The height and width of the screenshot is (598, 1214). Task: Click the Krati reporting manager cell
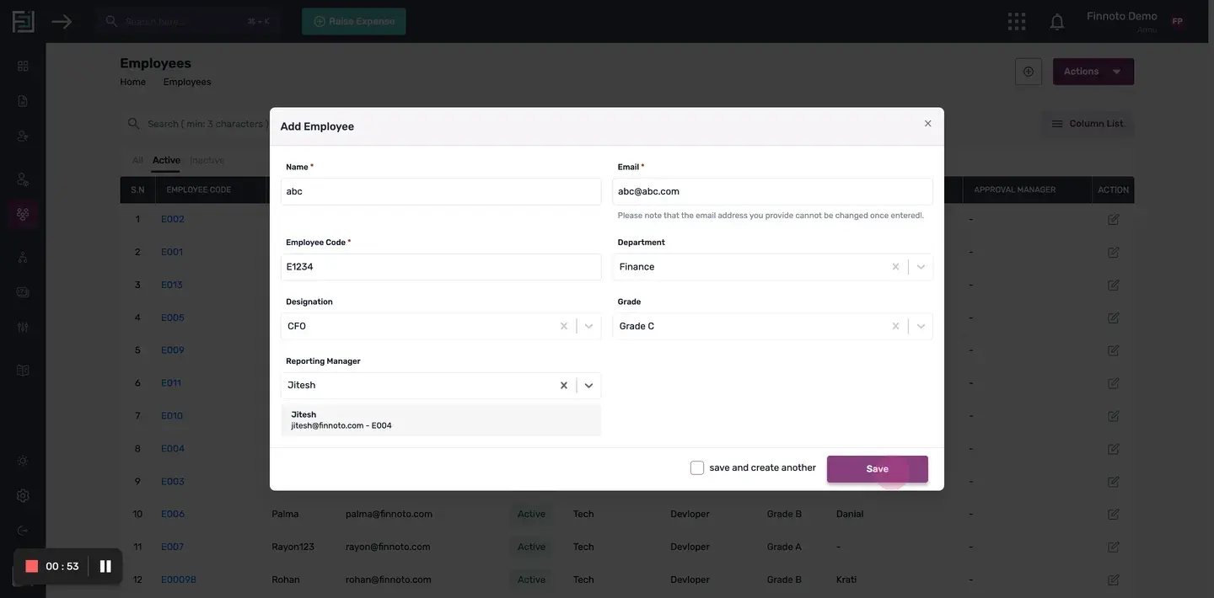point(846,579)
